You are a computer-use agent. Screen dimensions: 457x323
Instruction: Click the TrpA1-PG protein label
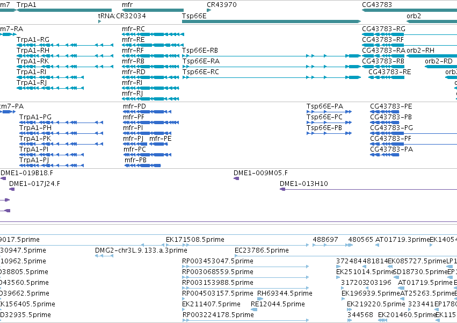pos(35,117)
